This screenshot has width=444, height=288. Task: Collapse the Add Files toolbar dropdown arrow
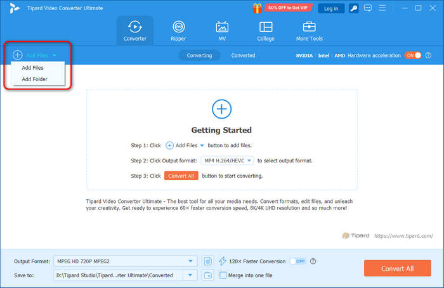[55, 55]
